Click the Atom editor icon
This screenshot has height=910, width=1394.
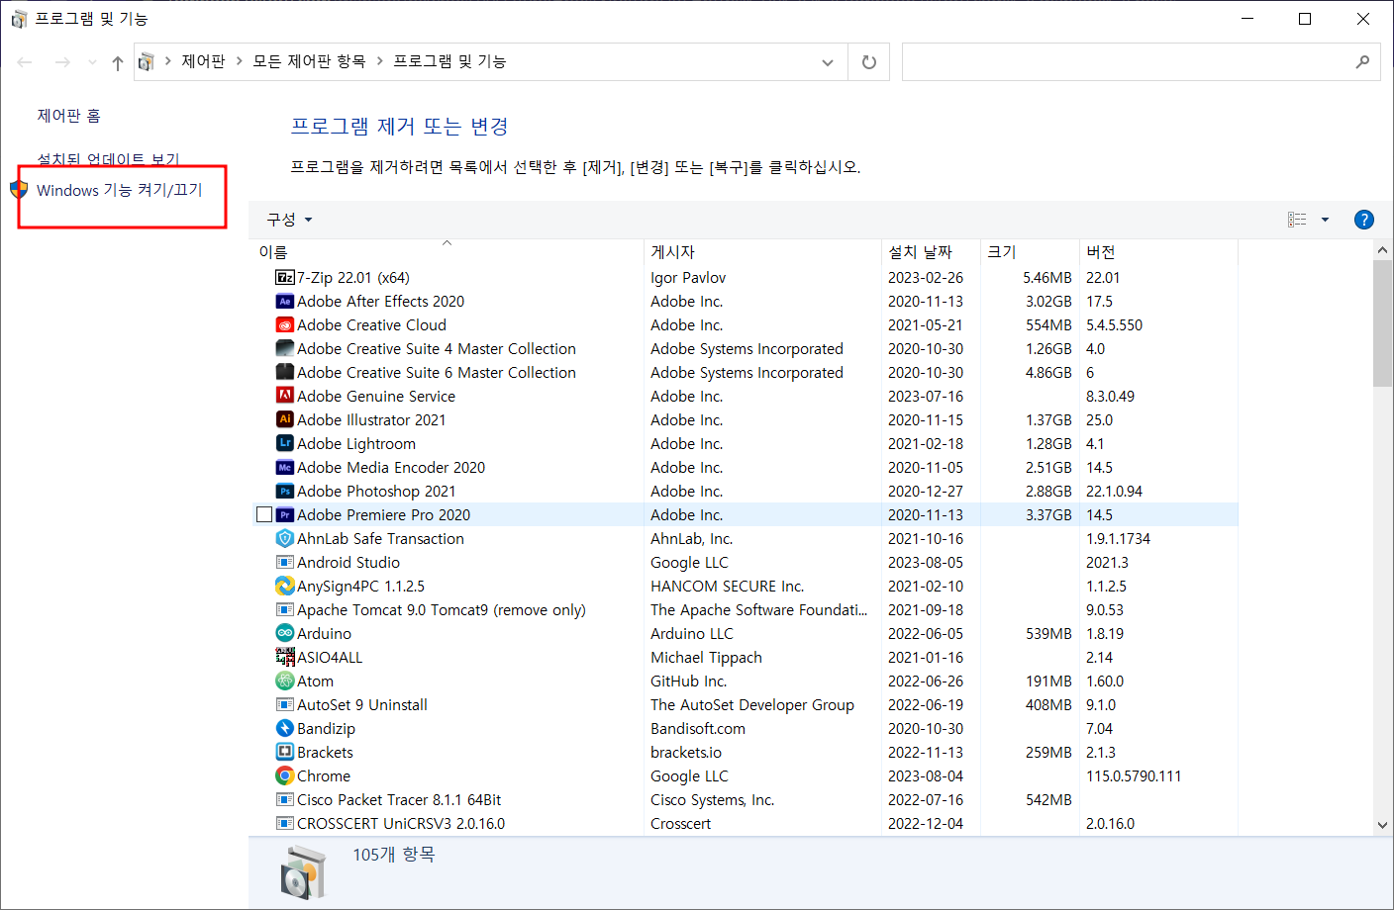[x=285, y=681]
